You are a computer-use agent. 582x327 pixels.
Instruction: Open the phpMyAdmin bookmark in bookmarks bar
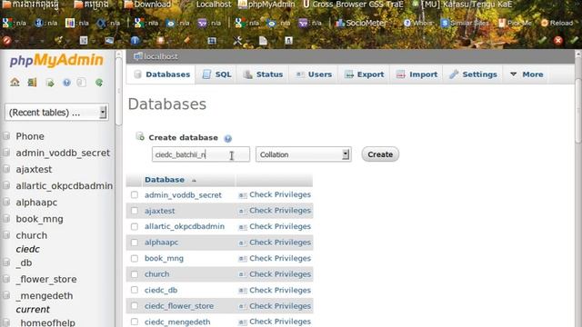click(266, 5)
